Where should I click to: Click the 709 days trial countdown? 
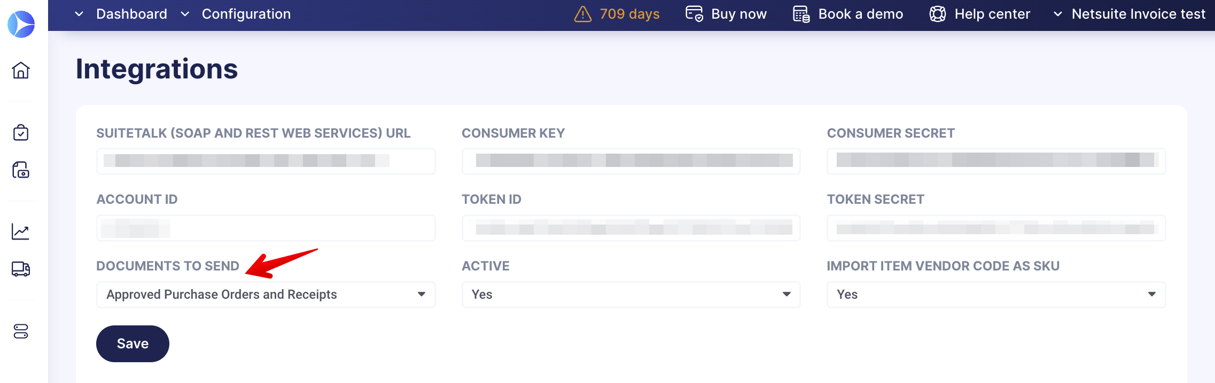627,14
